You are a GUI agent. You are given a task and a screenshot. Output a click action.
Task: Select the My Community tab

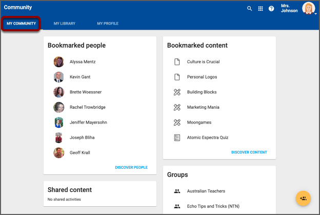[x=21, y=24]
